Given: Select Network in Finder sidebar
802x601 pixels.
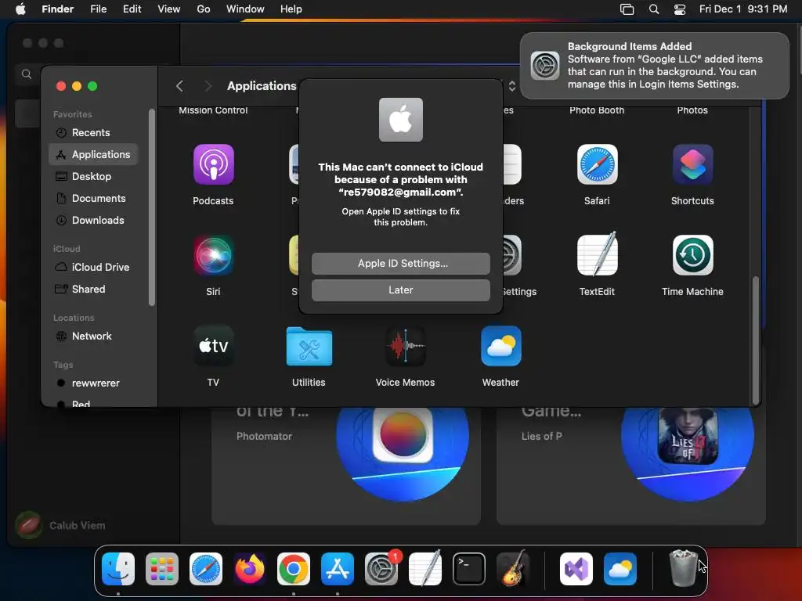Looking at the screenshot, I should click(x=93, y=336).
